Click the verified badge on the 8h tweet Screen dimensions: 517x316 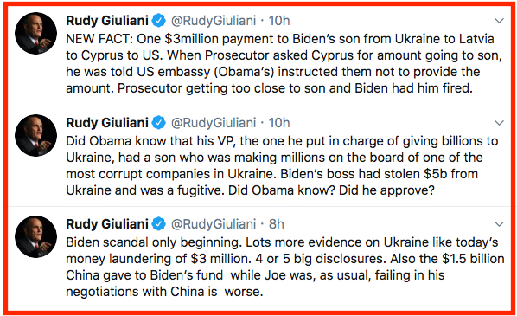coord(158,224)
